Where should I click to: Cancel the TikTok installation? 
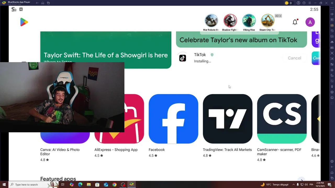point(294,58)
